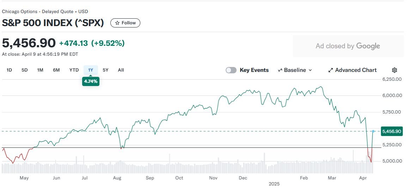Click the Feb label on date axis
This screenshot has height=190, width=409.
click(x=304, y=178)
